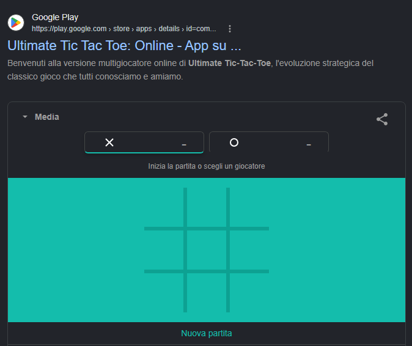Place a mark in the bottom-right cell

(x=249, y=293)
